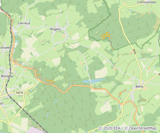Click the orange dotted cluster southwest of Beho
The image size is (160, 133).
(123, 92)
